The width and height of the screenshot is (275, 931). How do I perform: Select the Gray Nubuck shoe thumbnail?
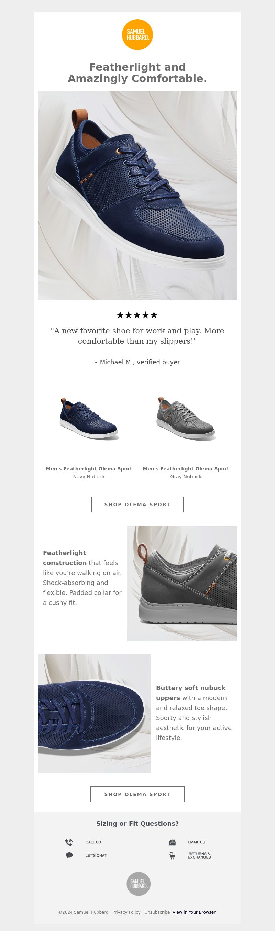click(186, 419)
